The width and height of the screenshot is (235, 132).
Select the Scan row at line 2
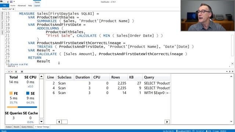(x=108, y=83)
